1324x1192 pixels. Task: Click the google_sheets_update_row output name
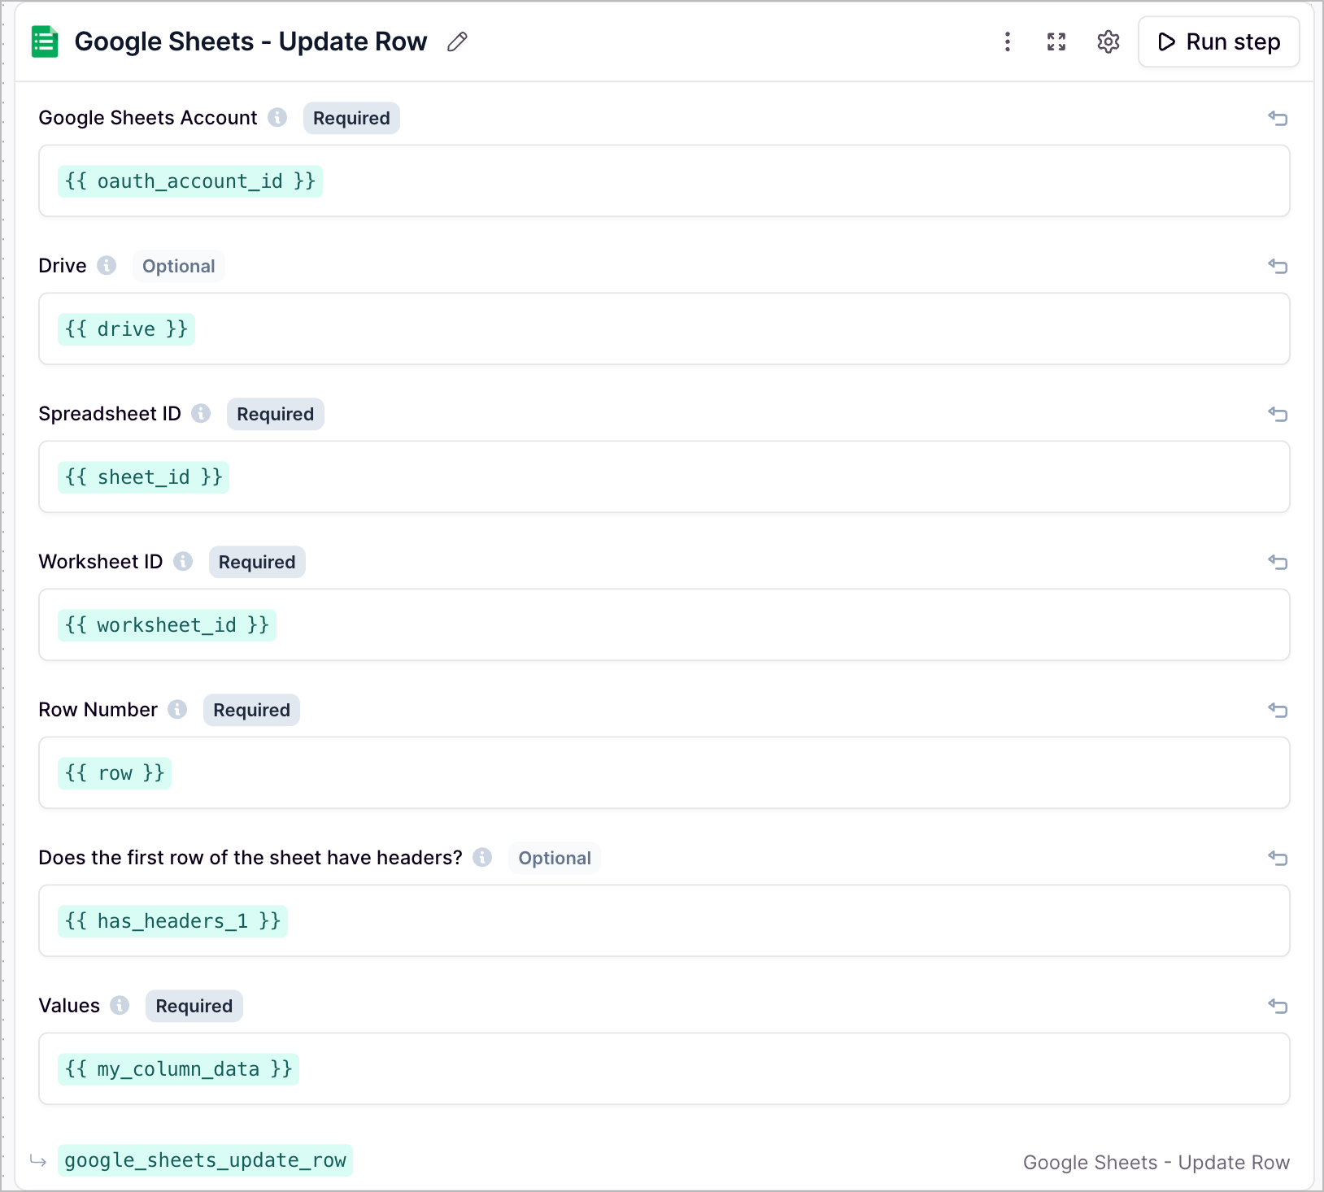click(205, 1160)
